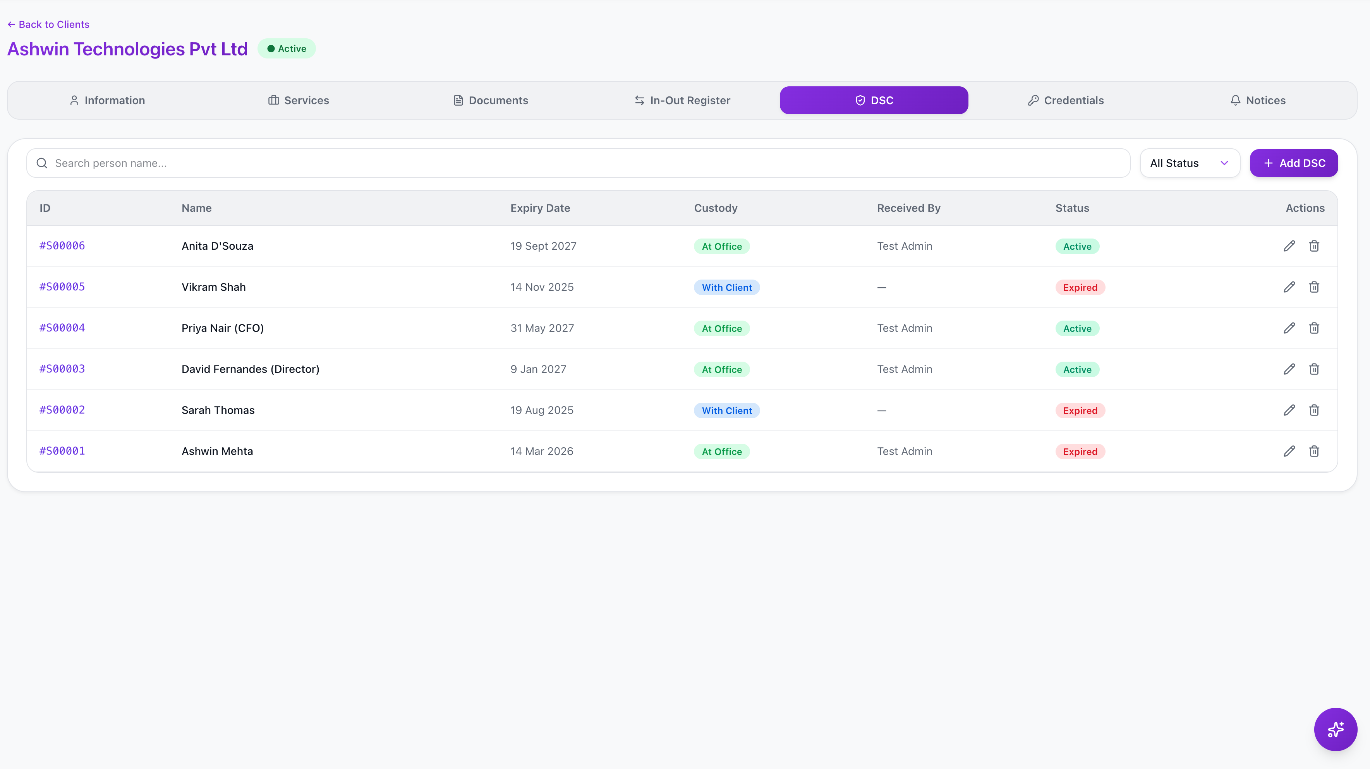Viewport: 1370px width, 769px height.
Task: Select the name Priya Nair (CFO)
Action: click(x=222, y=328)
